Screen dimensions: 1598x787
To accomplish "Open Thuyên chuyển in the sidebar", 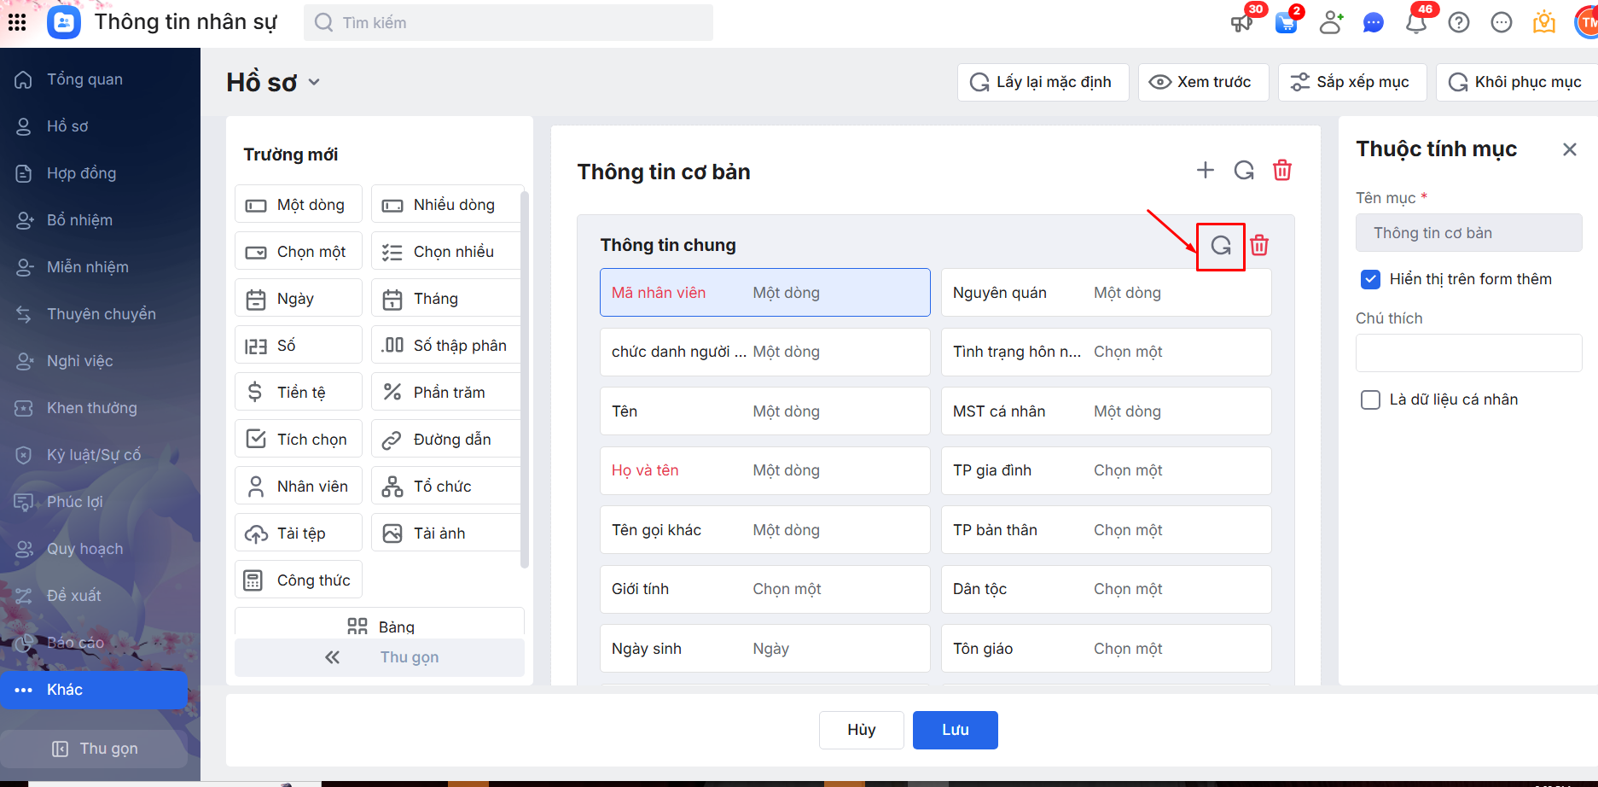I will pyautogui.click(x=94, y=314).
